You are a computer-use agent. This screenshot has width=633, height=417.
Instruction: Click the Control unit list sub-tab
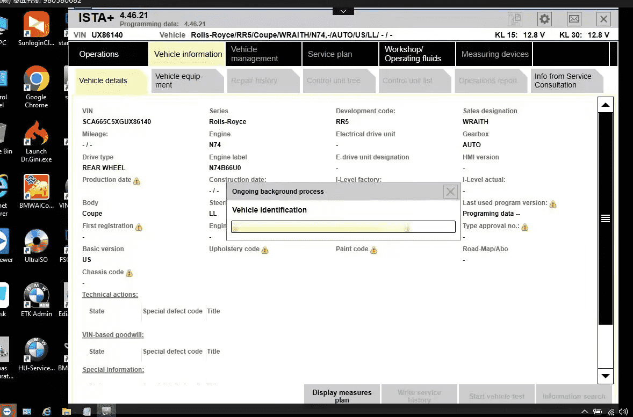415,81
